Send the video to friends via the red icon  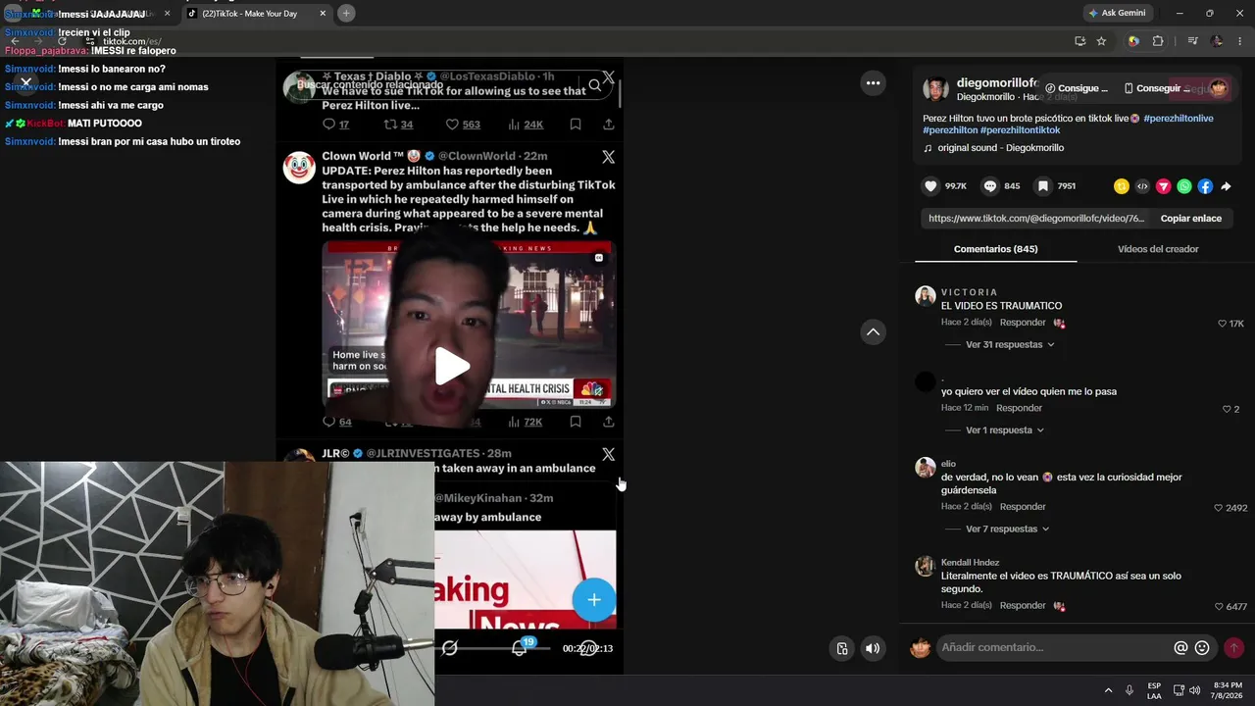coord(1163,186)
